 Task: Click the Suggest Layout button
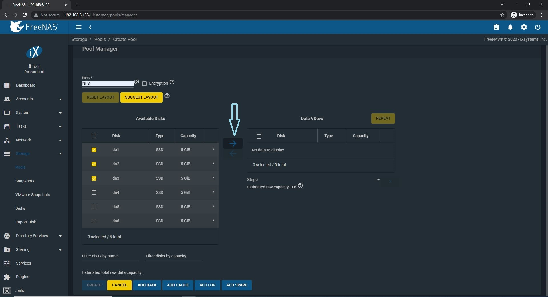pos(142,97)
